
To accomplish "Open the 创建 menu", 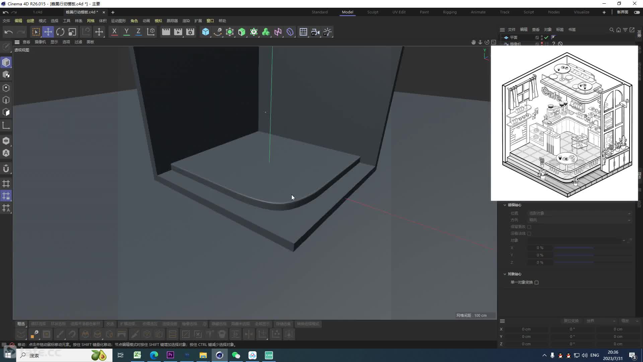I will click(x=30, y=21).
